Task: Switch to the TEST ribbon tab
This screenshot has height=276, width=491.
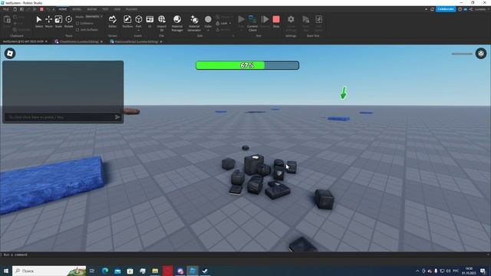Action: (x=105, y=9)
